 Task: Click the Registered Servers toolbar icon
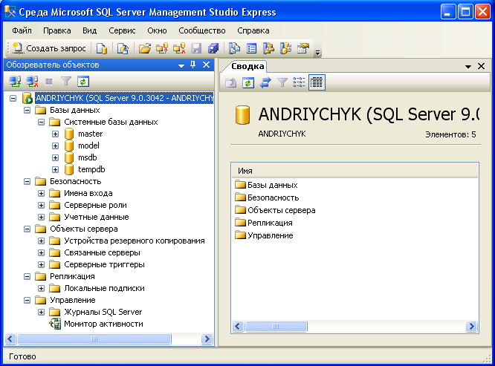tap(235, 48)
